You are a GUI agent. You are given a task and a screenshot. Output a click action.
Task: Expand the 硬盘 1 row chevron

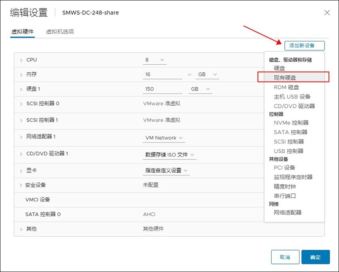tap(21, 89)
